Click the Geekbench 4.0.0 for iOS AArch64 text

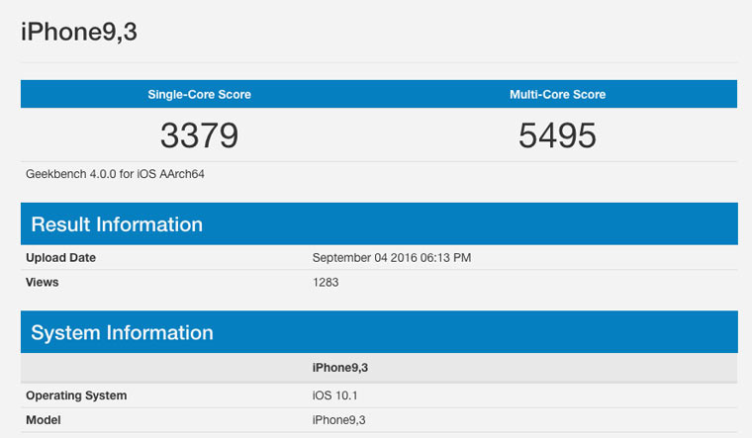click(121, 174)
